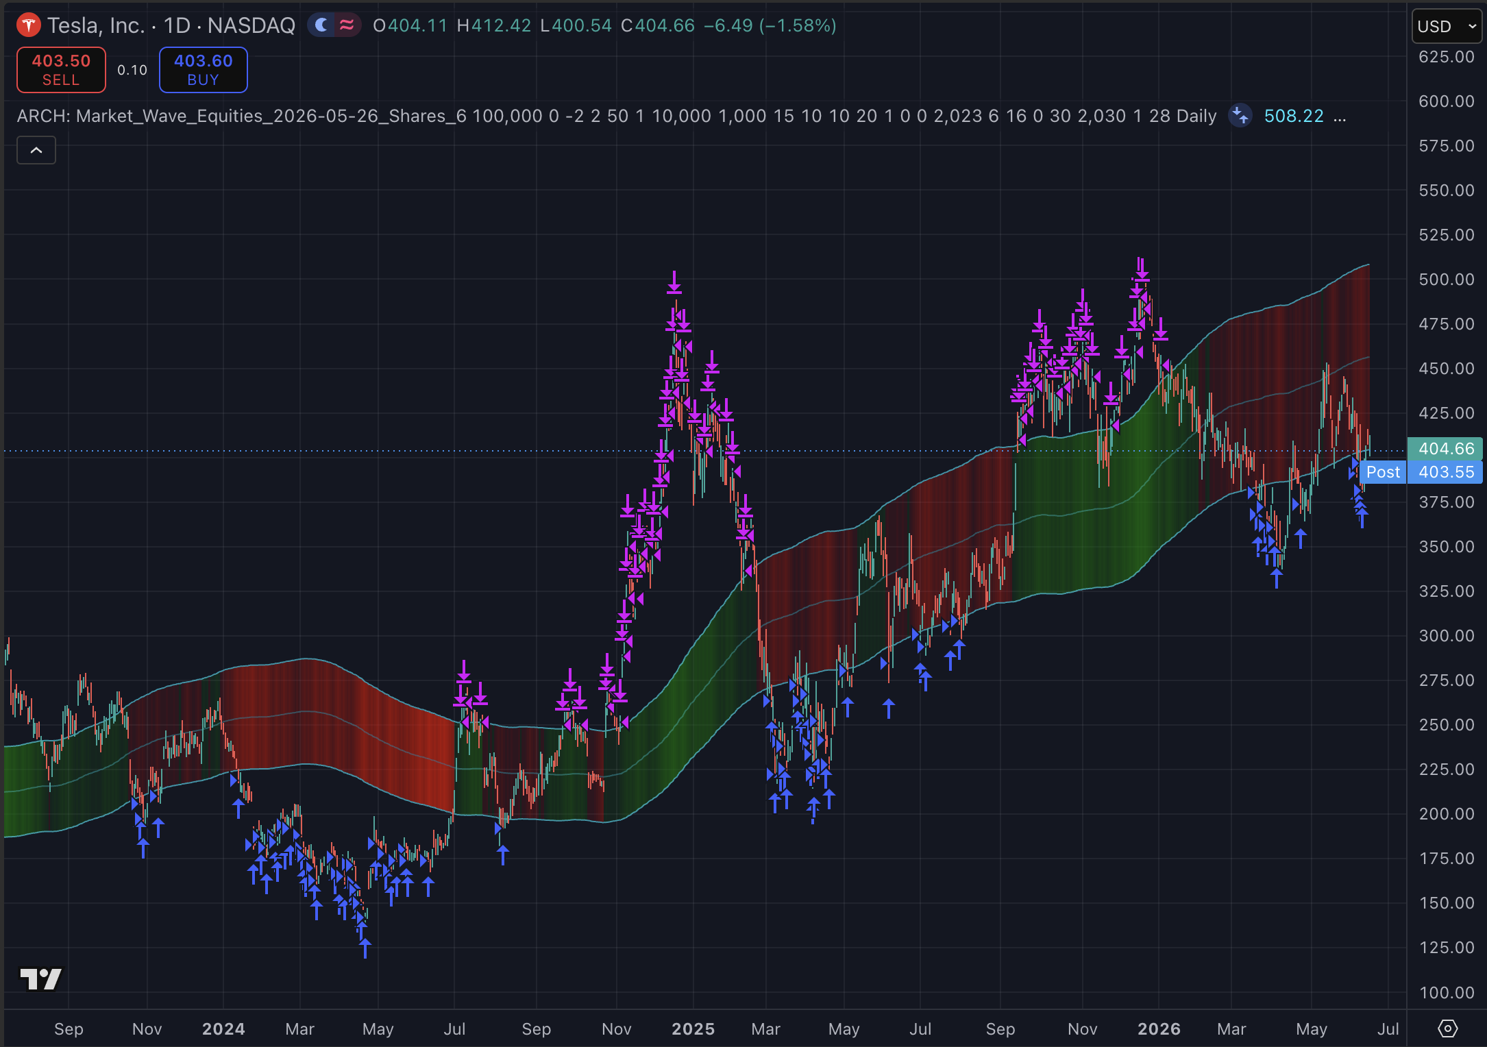The image size is (1487, 1047).
Task: Click the SELL 403.50 button
Action: pos(61,70)
